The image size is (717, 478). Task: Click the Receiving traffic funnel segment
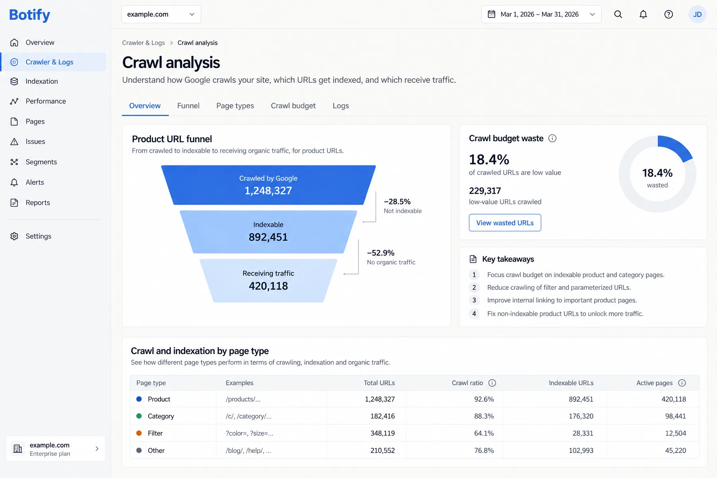268,280
